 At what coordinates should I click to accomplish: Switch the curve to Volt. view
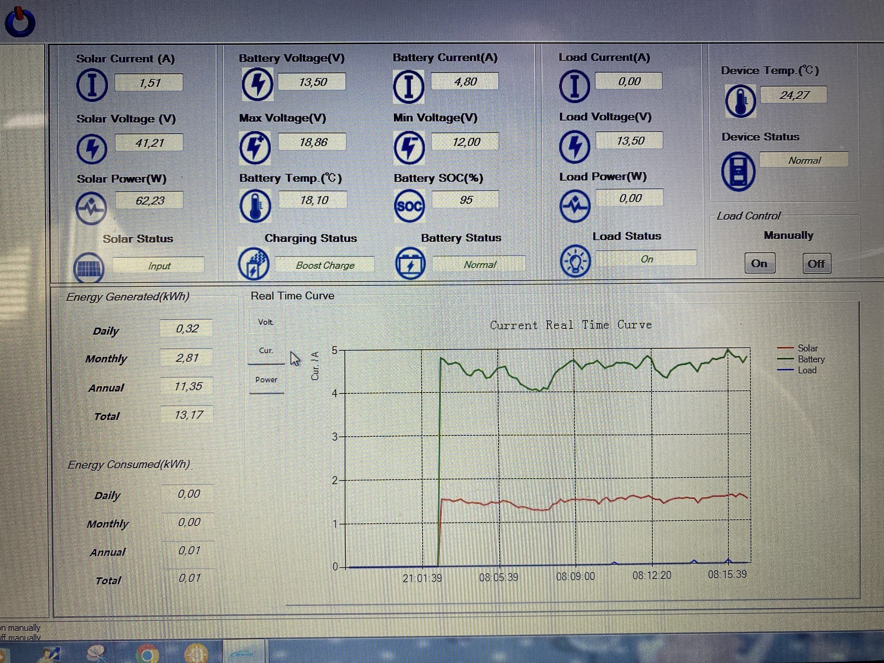pyautogui.click(x=266, y=322)
